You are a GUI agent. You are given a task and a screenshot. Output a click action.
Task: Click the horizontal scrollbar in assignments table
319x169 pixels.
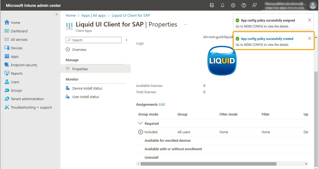pos(208,164)
